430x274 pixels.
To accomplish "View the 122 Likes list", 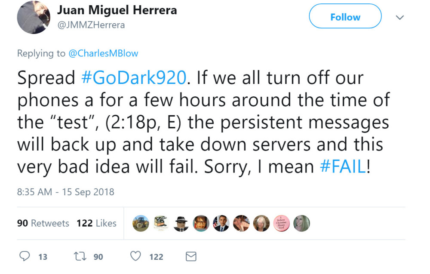I will coord(96,223).
